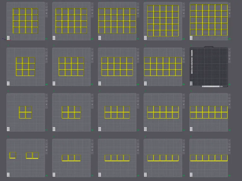The height and width of the screenshot is (181, 242).
Task: Auto-orient objects on plate 06
Action: pyautogui.click(x=47, y=52)
